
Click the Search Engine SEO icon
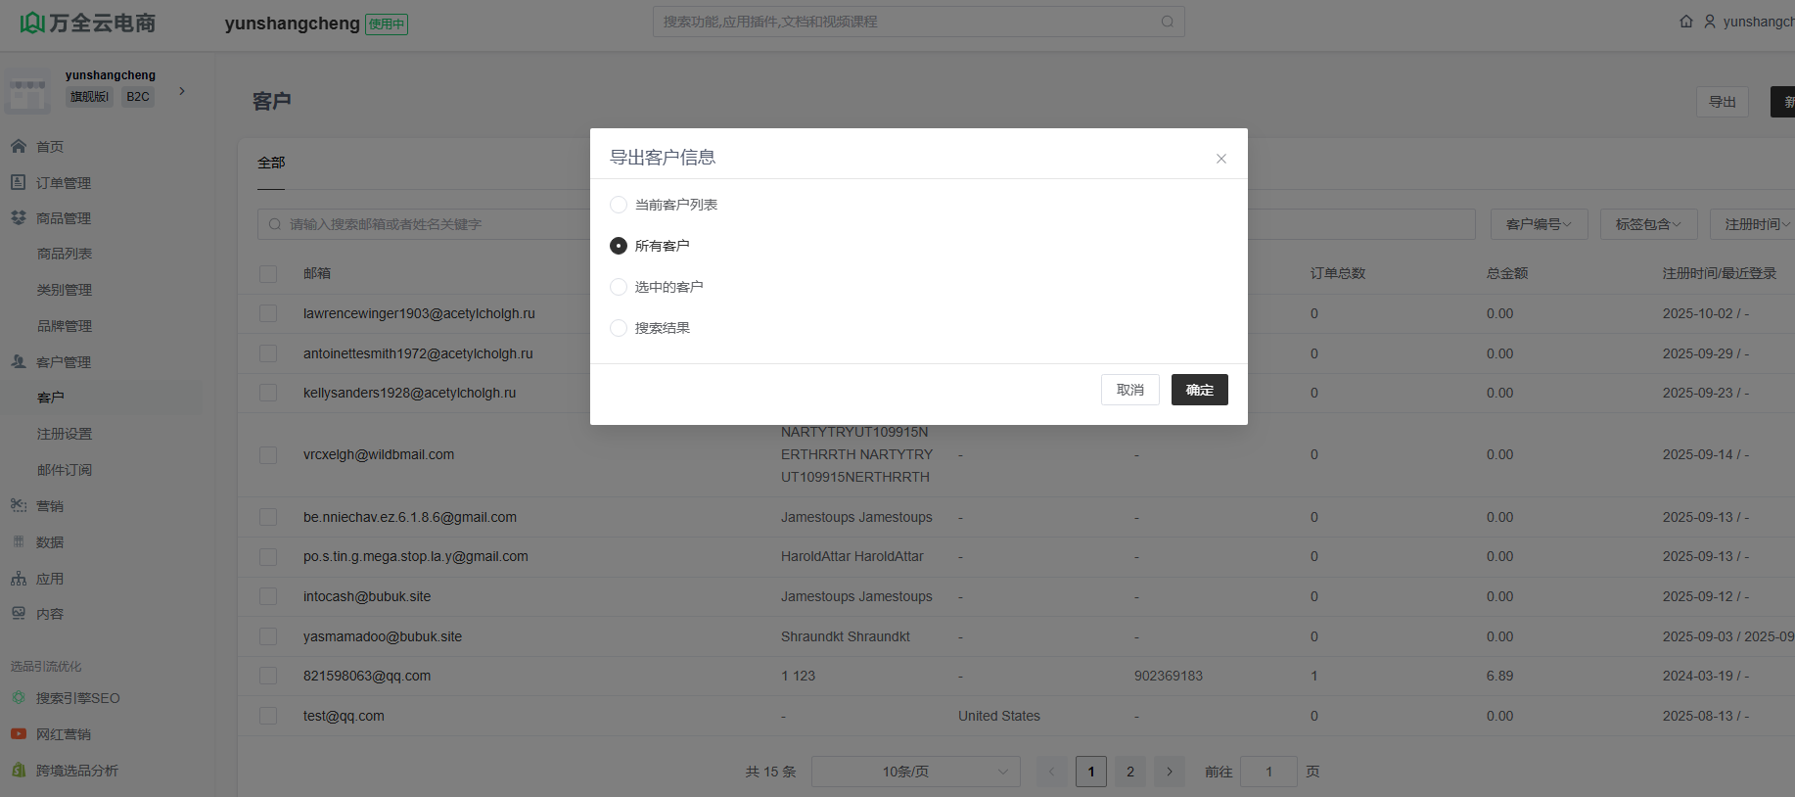[19, 698]
